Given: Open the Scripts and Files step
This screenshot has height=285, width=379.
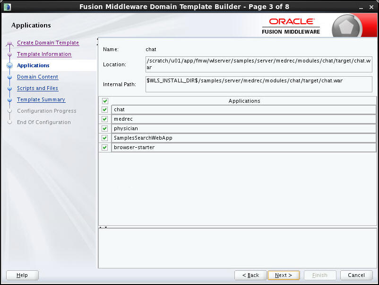Looking at the screenshot, I should coord(37,88).
